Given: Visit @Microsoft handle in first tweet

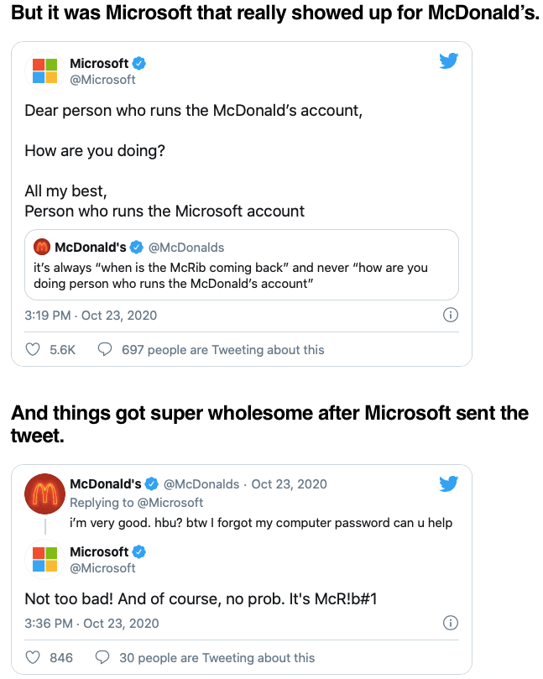Looking at the screenshot, I should [x=102, y=80].
